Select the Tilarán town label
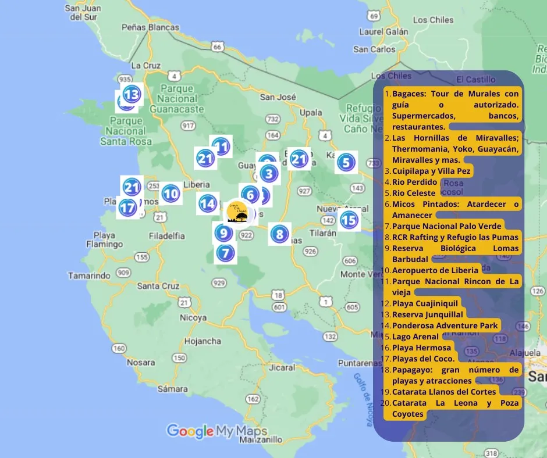The width and height of the screenshot is (547, 458). point(323,232)
